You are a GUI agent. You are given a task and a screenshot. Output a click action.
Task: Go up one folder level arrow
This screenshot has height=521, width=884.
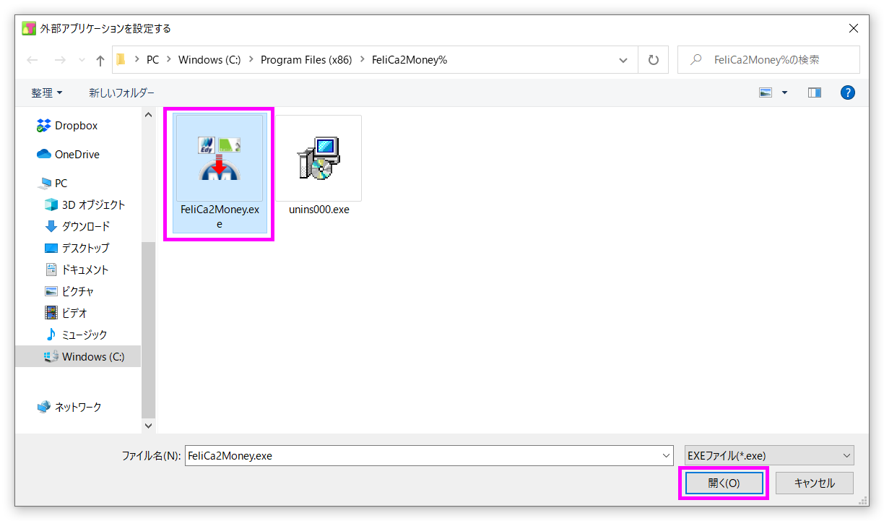pos(100,60)
